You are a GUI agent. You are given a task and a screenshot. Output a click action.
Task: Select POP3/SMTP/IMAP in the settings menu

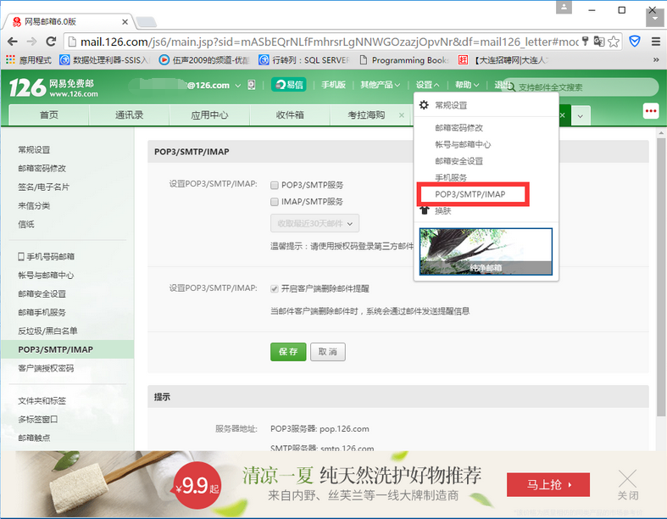[x=470, y=194]
